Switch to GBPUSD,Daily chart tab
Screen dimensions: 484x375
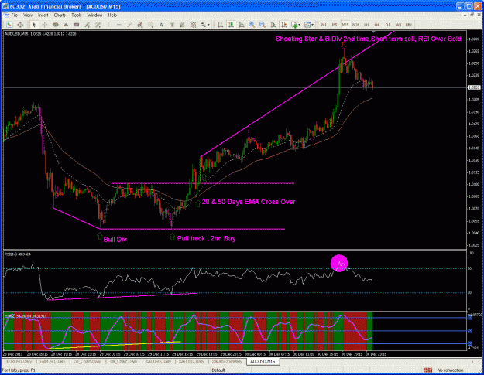[53, 361]
